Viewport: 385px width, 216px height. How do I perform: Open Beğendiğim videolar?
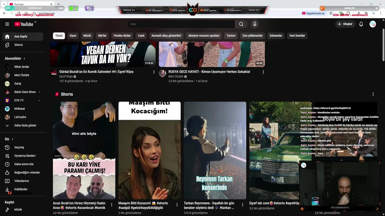pos(23,173)
